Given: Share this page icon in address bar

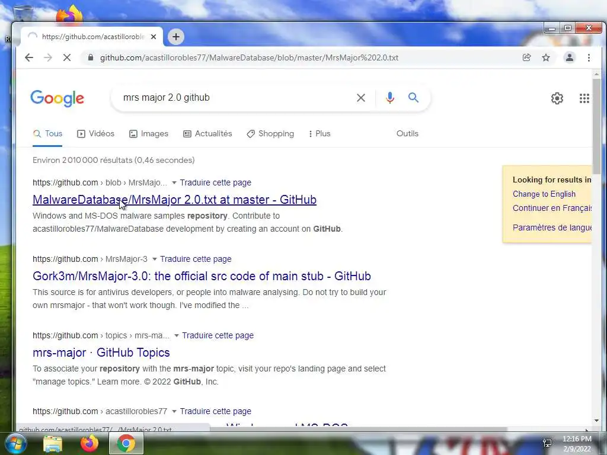Looking at the screenshot, I should (x=526, y=57).
